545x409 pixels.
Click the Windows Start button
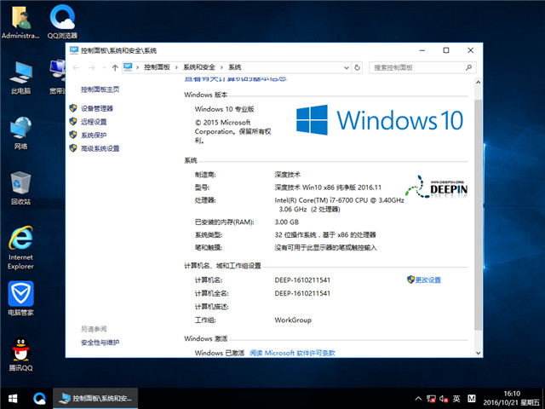(13, 399)
